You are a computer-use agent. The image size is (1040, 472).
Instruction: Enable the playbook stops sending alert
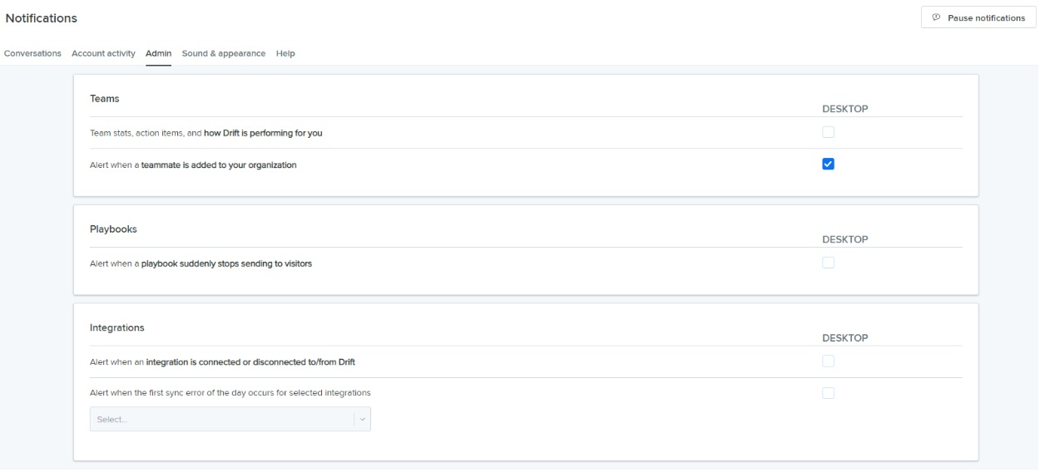(828, 263)
